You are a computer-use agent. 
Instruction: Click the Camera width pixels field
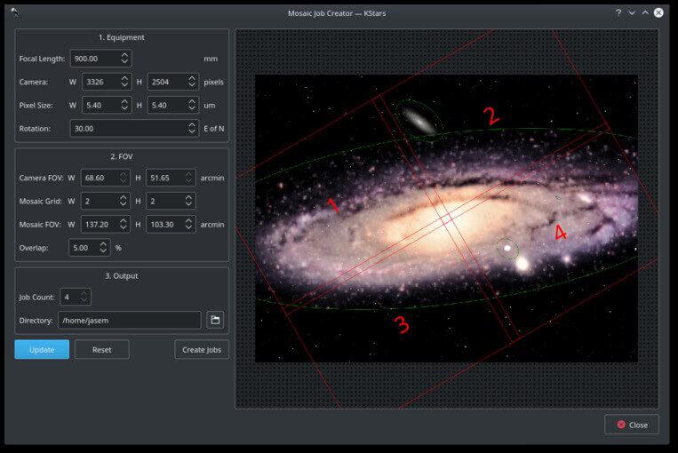107,82
